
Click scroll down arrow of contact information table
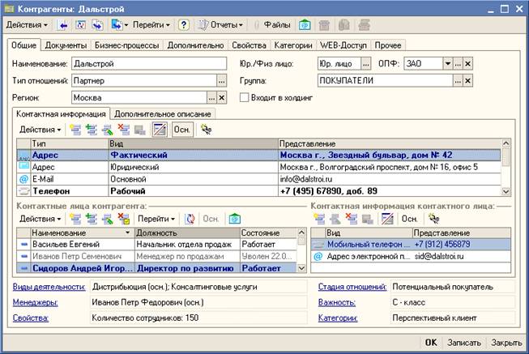point(506,191)
